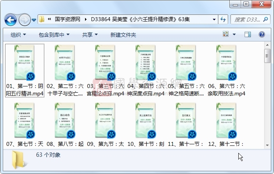Select the 09、第九节 video thumbnail
Viewport: 274px width, 174px height.
[105, 120]
